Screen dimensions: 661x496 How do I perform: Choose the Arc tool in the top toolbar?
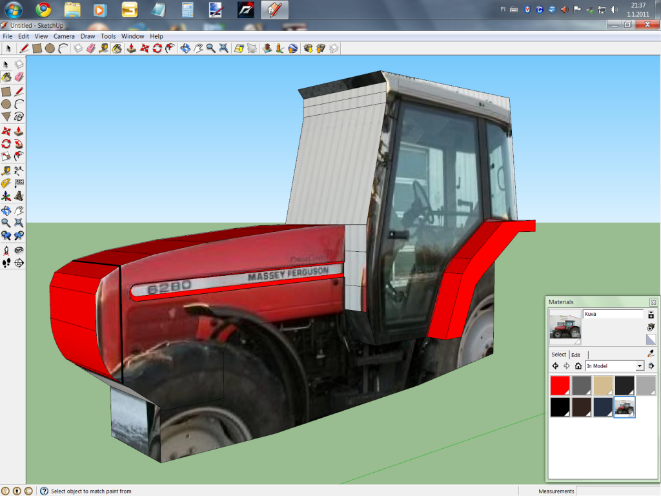tap(63, 48)
